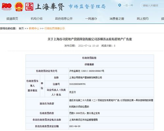The image size is (164, 131).
Task: Select the company name 上海谷寻房地产营销策划有限公司 cell
Action: [111, 78]
